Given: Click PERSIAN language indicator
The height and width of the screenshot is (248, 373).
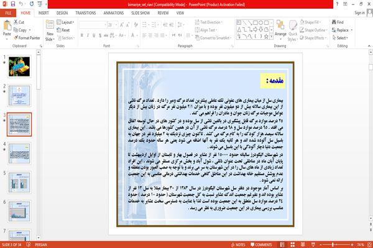Looking at the screenshot, I should tap(41, 245).
